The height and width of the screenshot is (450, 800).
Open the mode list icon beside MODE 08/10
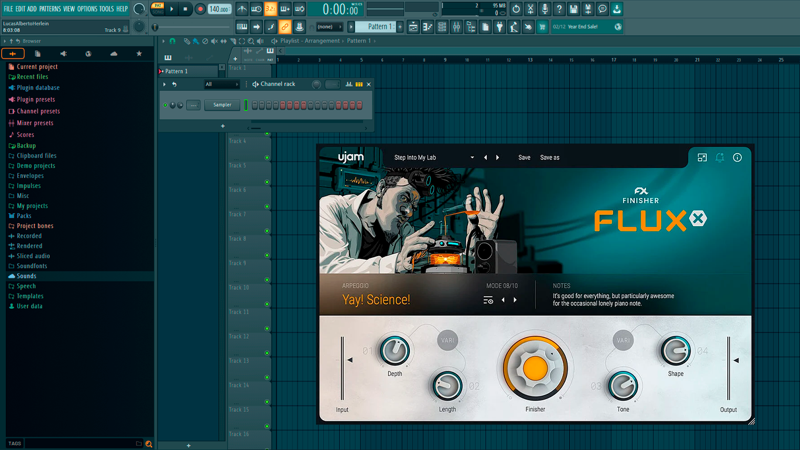tap(488, 300)
